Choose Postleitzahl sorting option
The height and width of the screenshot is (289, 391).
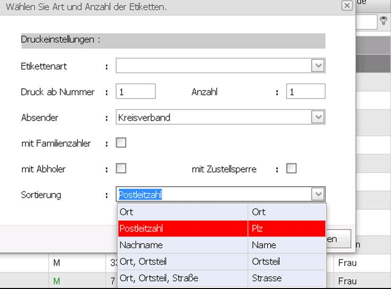point(222,229)
